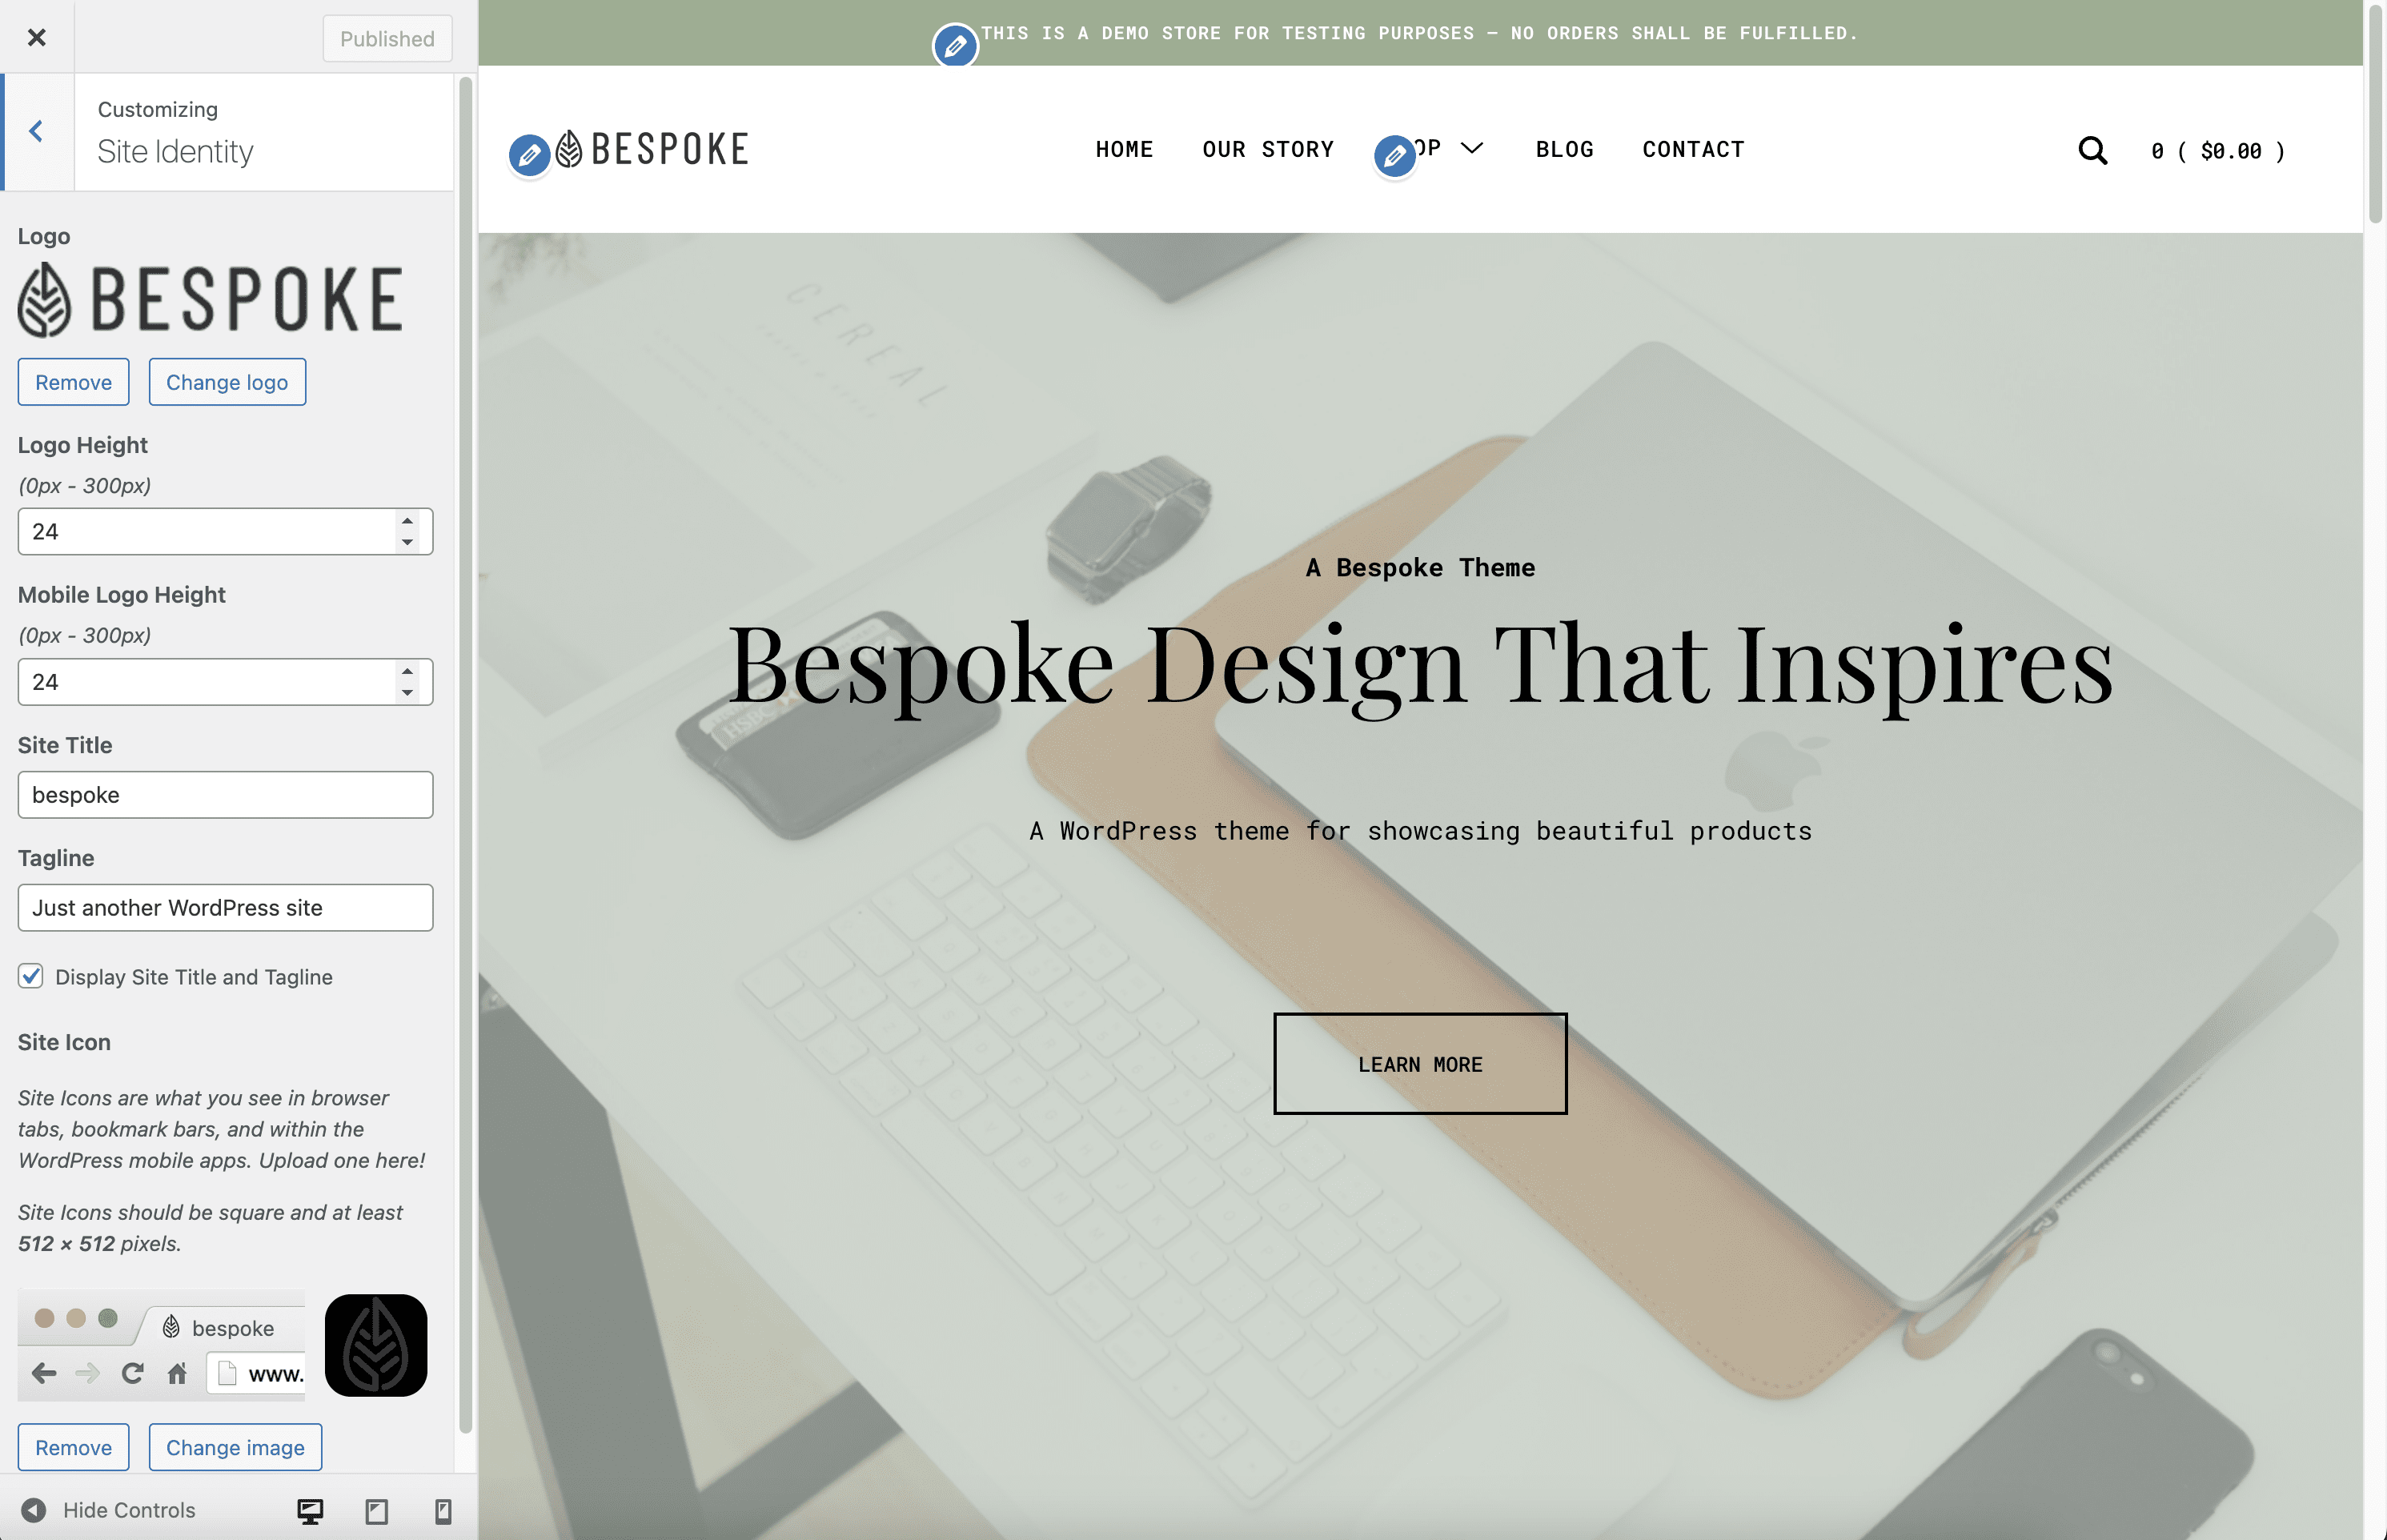Open the search in the site header
2387x1540 pixels.
click(2092, 150)
